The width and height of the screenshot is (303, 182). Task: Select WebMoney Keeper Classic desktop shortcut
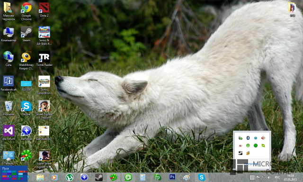(27, 61)
